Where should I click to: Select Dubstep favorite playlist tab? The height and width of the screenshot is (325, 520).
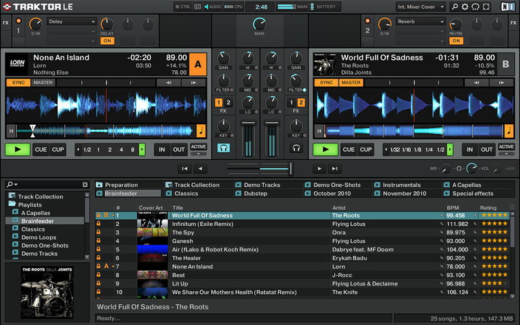click(x=255, y=193)
